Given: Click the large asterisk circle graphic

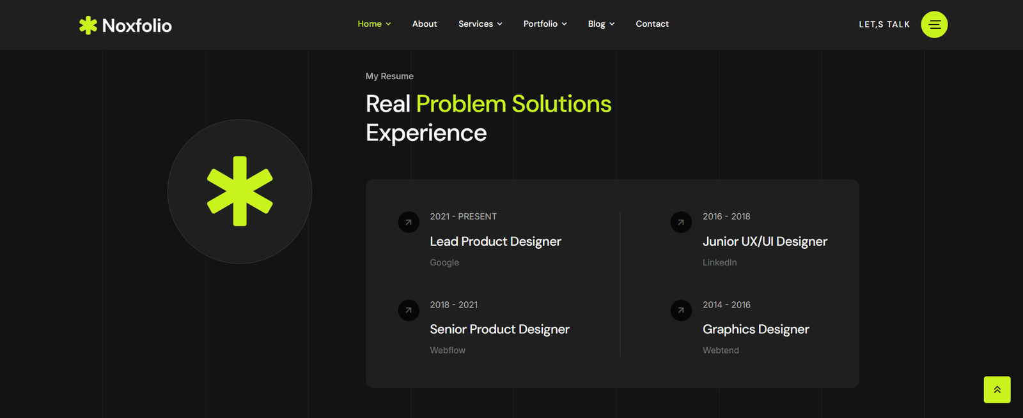Looking at the screenshot, I should pyautogui.click(x=240, y=191).
